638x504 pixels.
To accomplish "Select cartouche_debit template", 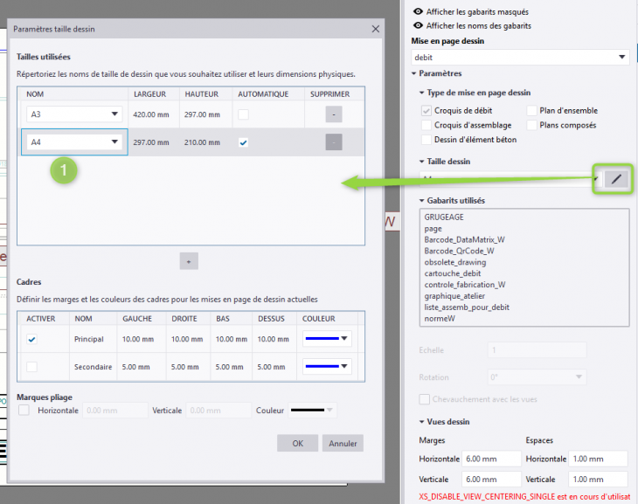I will [453, 273].
